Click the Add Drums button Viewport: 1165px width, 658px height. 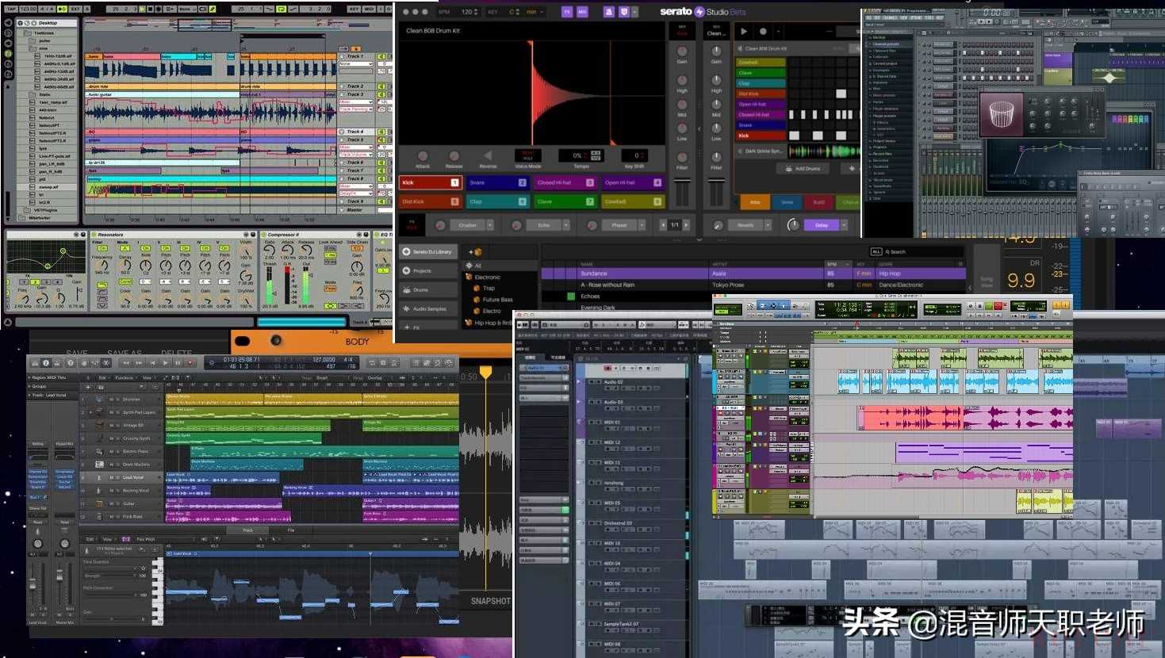(x=803, y=169)
